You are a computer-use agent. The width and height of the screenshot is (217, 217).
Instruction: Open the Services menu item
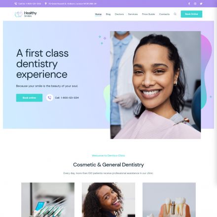[x=133, y=14]
